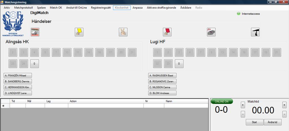The width and height of the screenshot is (289, 131).
Task: Open the Åskådare menu
Action: click(x=186, y=8)
